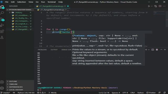Show errors and warnings count in status bar

[41, 93]
